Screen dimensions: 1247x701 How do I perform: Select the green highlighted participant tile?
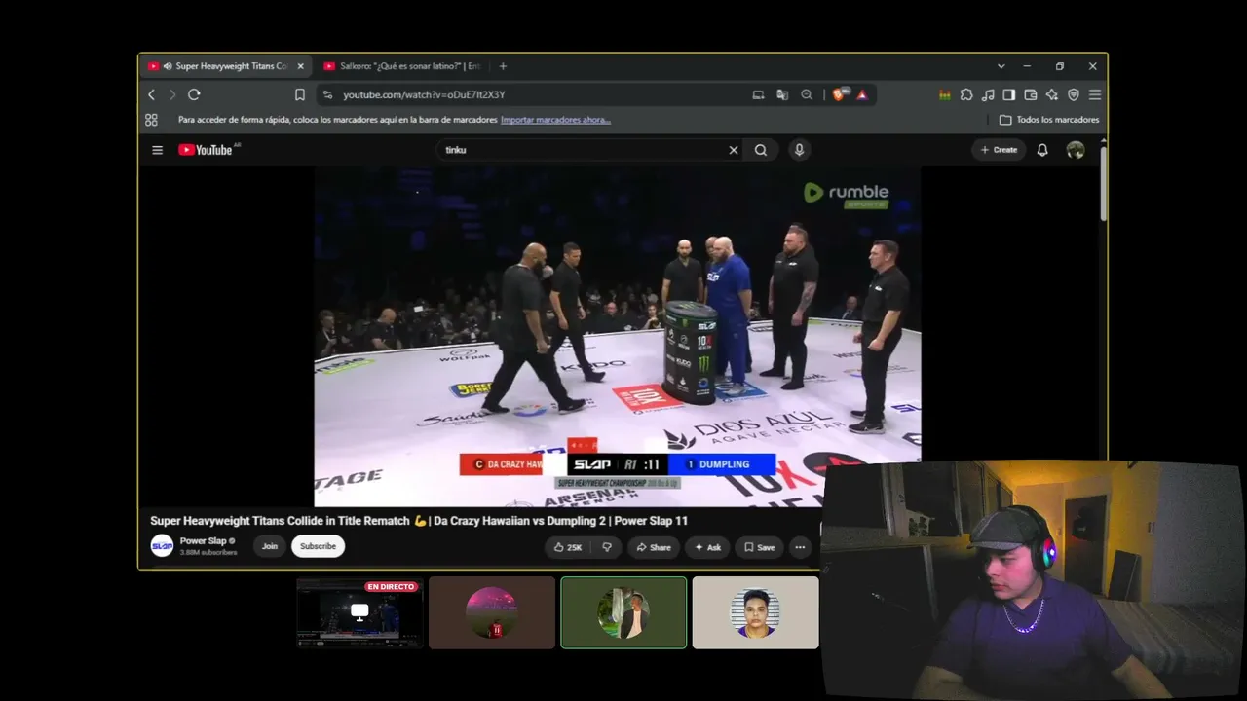[x=623, y=612]
